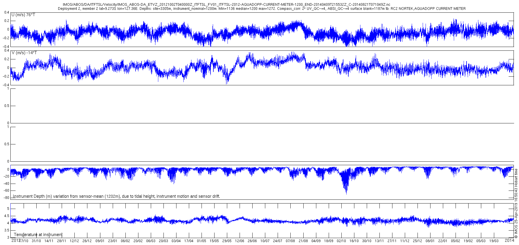The image size is (519, 245).
Task: Click the 17/10 date tick label
Action: click(24, 241)
